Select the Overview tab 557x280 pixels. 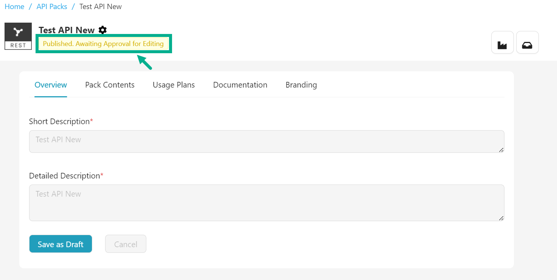click(x=51, y=85)
